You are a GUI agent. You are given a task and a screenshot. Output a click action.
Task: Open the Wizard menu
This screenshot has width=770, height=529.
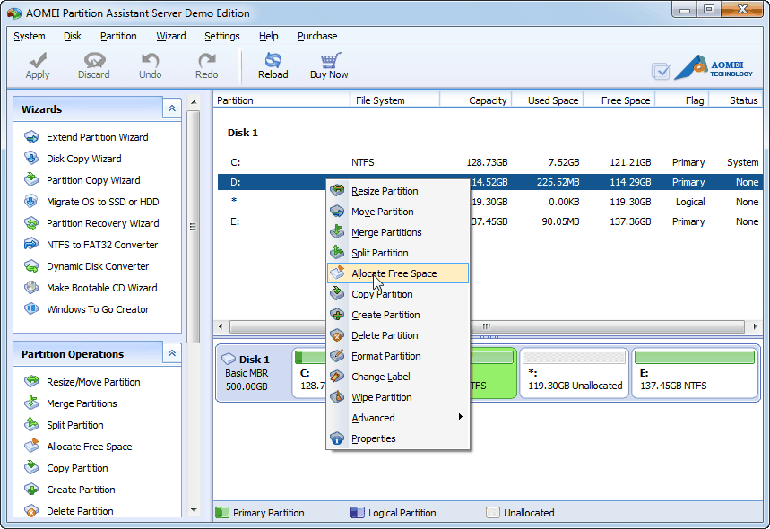coord(170,36)
